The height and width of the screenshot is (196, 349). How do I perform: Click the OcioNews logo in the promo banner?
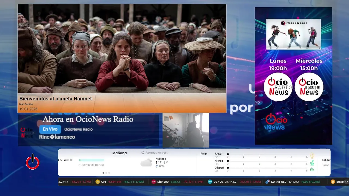click(276, 122)
